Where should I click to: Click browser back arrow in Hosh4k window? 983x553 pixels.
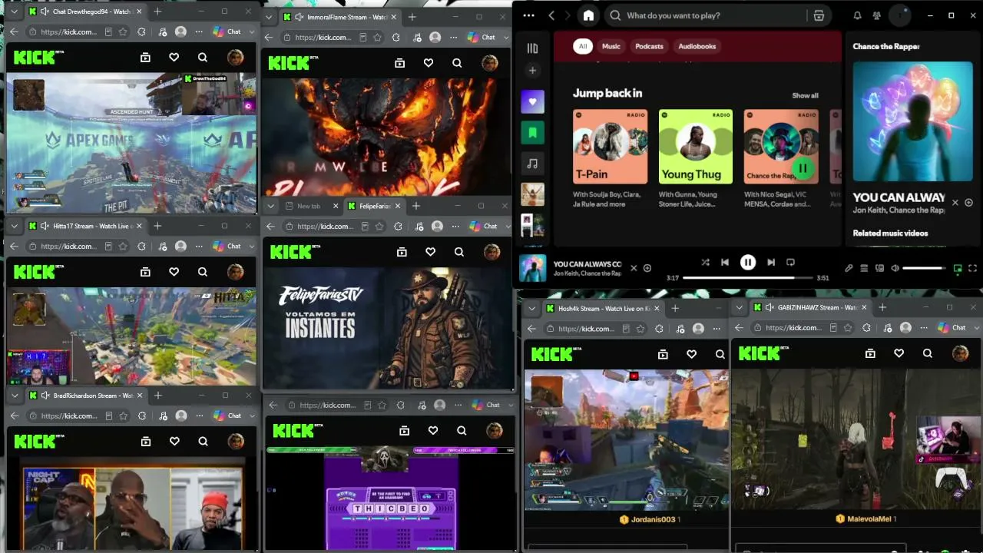pyautogui.click(x=531, y=329)
